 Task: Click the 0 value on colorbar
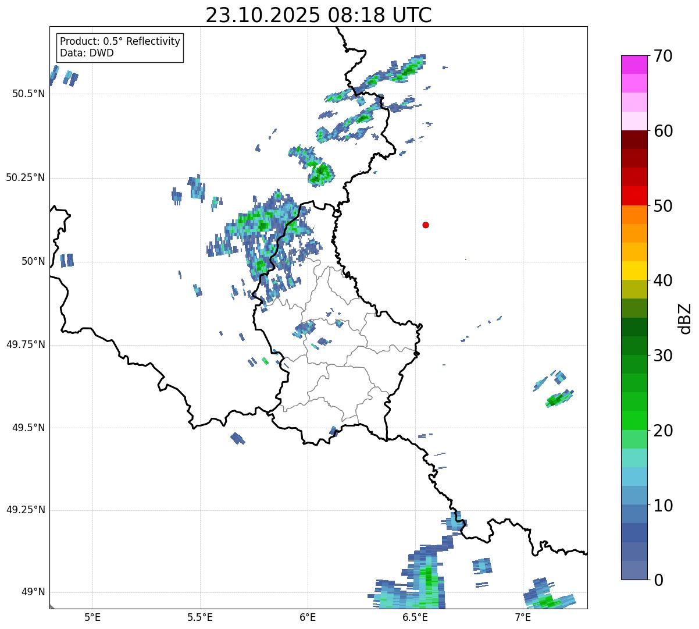(x=658, y=580)
